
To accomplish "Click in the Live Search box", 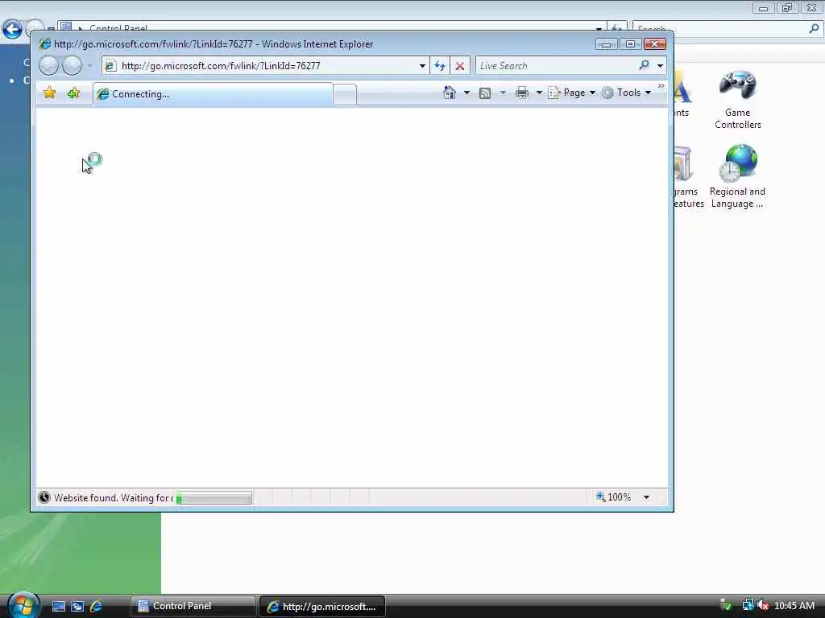I will click(x=555, y=66).
